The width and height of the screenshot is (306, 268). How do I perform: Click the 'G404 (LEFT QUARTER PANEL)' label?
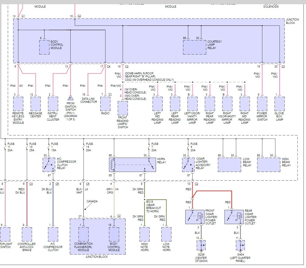(240, 258)
